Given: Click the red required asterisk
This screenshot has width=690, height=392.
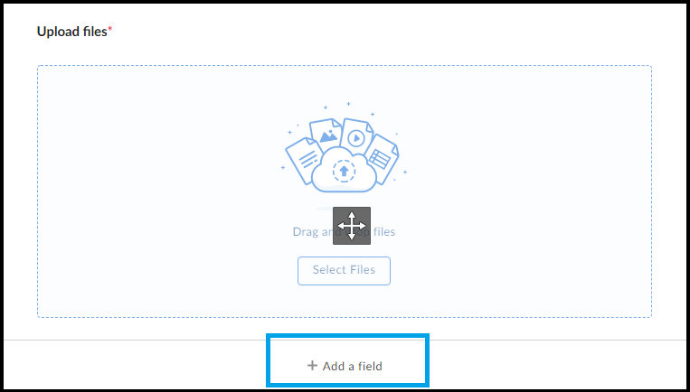Looking at the screenshot, I should click(x=110, y=29).
